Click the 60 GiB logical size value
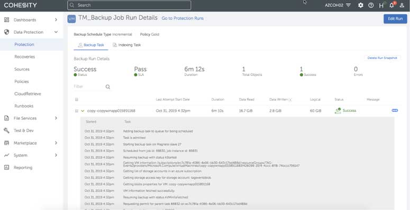This screenshot has height=210, width=410. pos(316,111)
